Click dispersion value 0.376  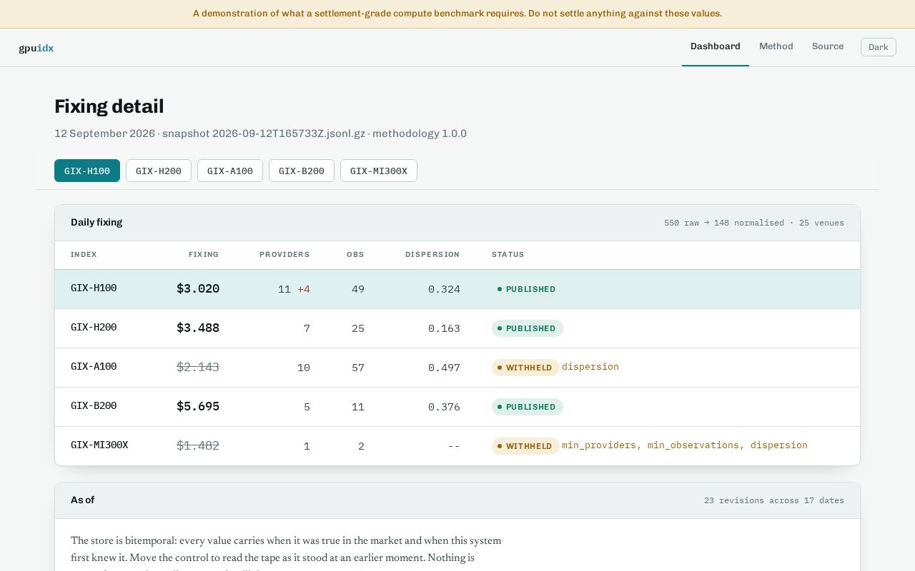coord(444,407)
